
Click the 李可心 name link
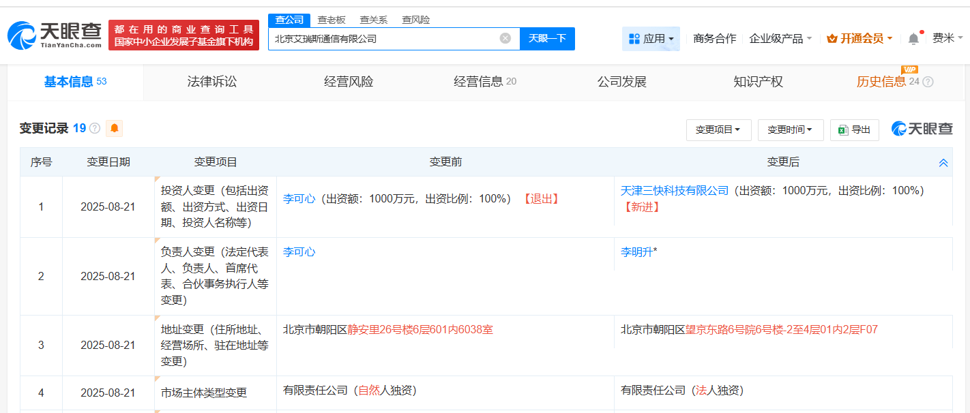click(x=299, y=198)
